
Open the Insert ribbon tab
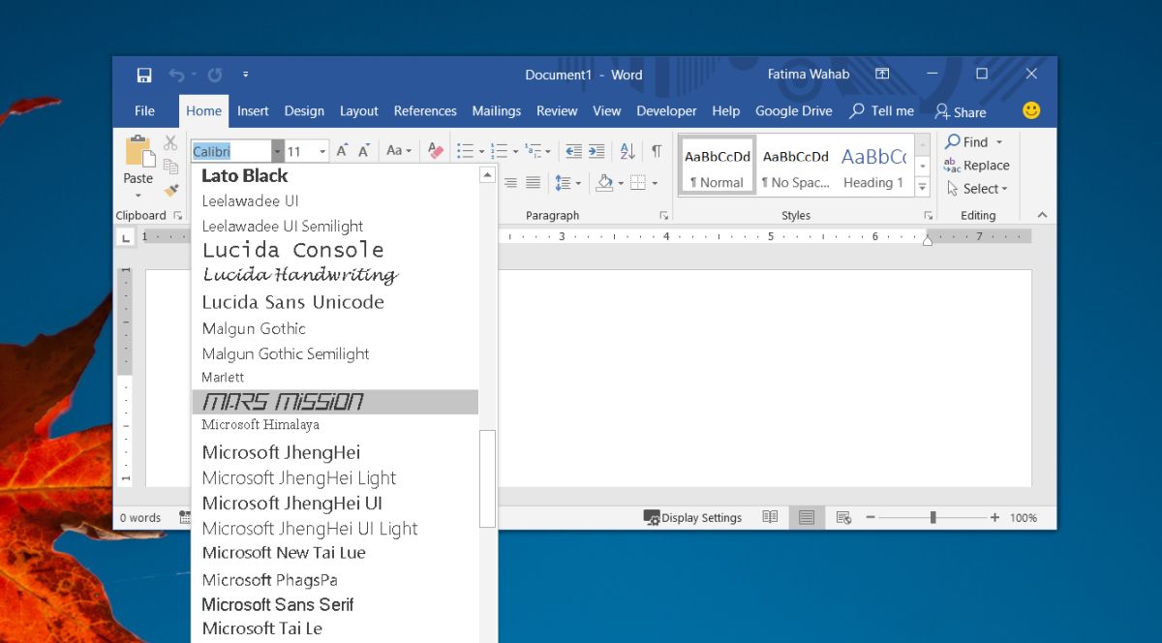pos(253,111)
